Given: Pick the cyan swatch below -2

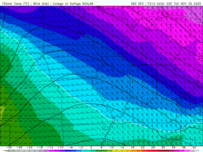Looking at the screenshot, I should click(83, 151).
